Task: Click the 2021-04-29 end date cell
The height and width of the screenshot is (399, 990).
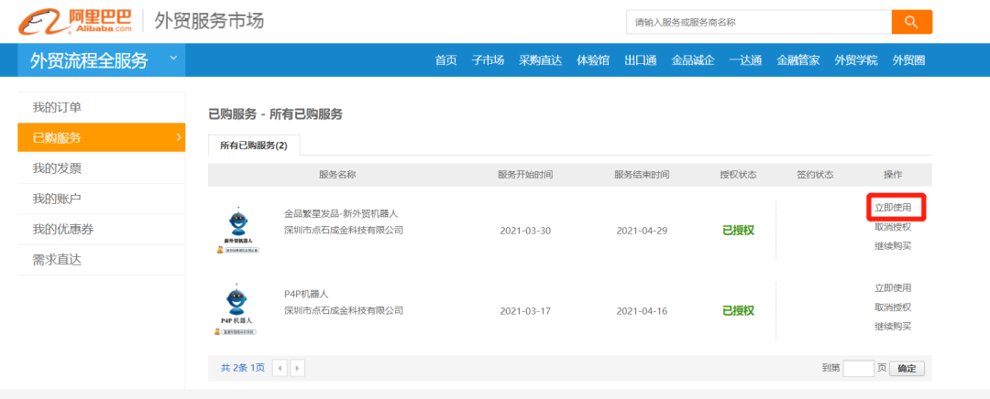Action: coord(642,230)
